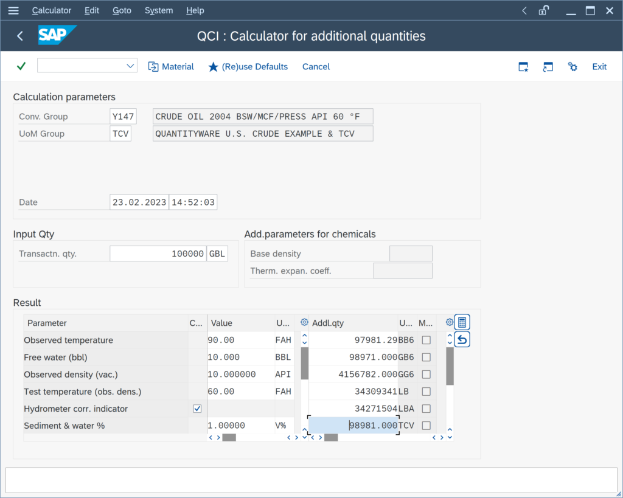Click the GBL unit field
The height and width of the screenshot is (498, 623).
[x=217, y=254]
